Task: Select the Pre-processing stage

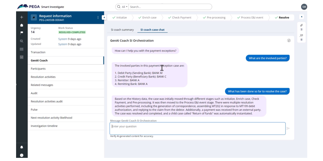Action: 214,18
